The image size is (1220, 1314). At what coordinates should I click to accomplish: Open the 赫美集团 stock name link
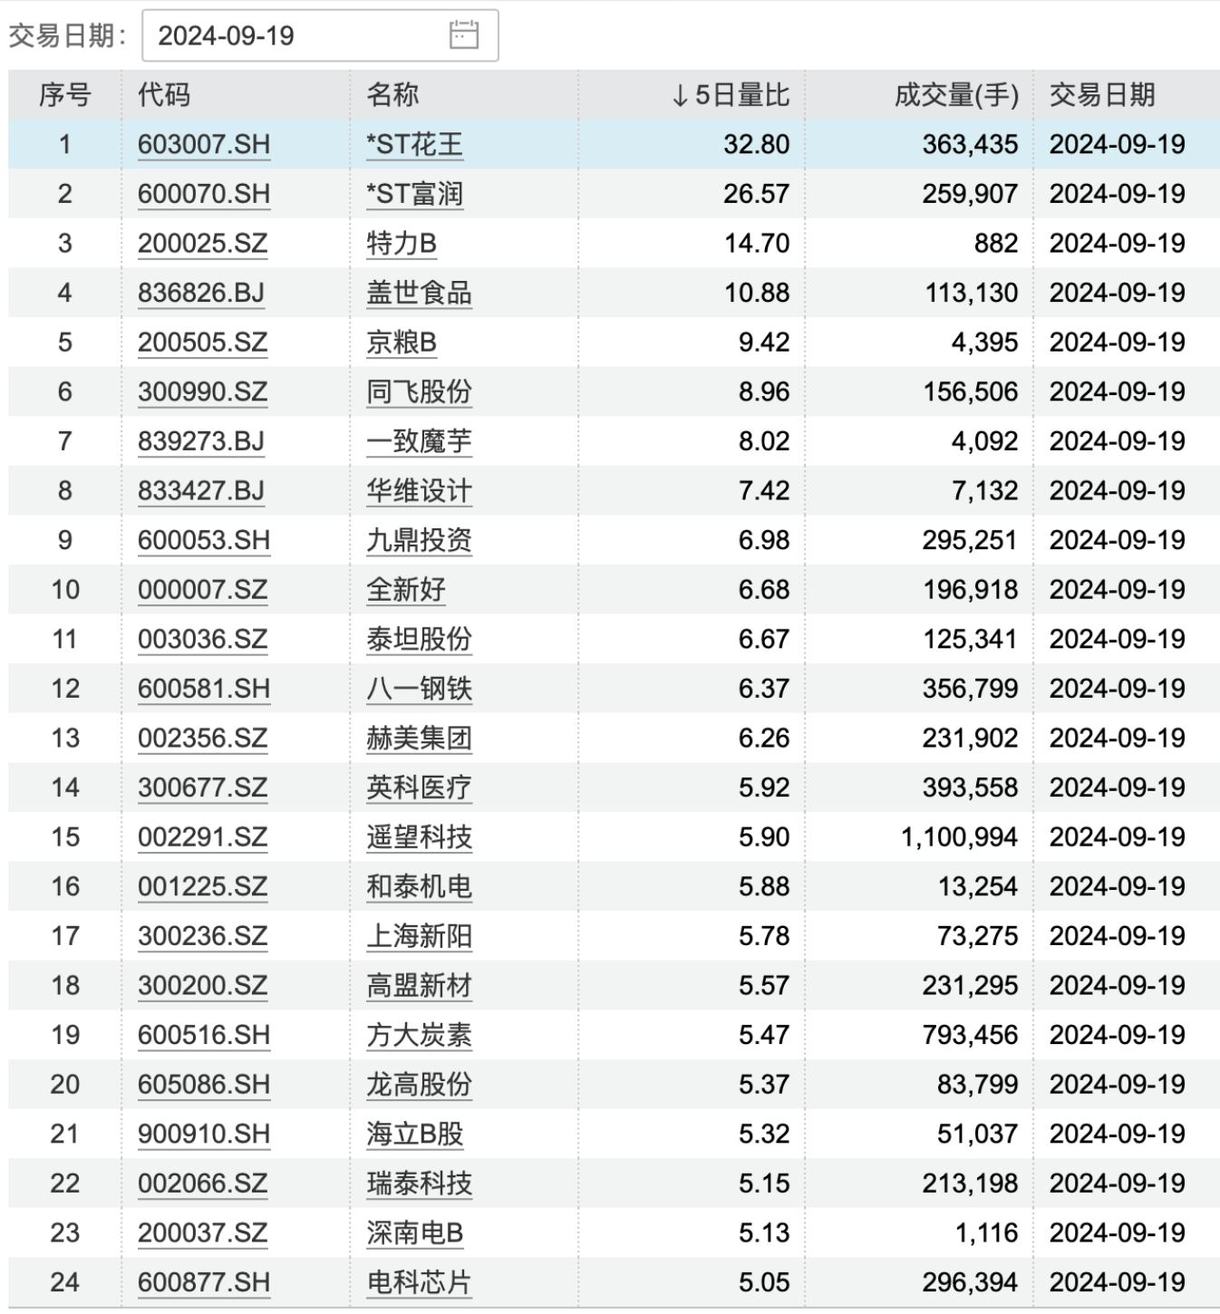pos(419,738)
